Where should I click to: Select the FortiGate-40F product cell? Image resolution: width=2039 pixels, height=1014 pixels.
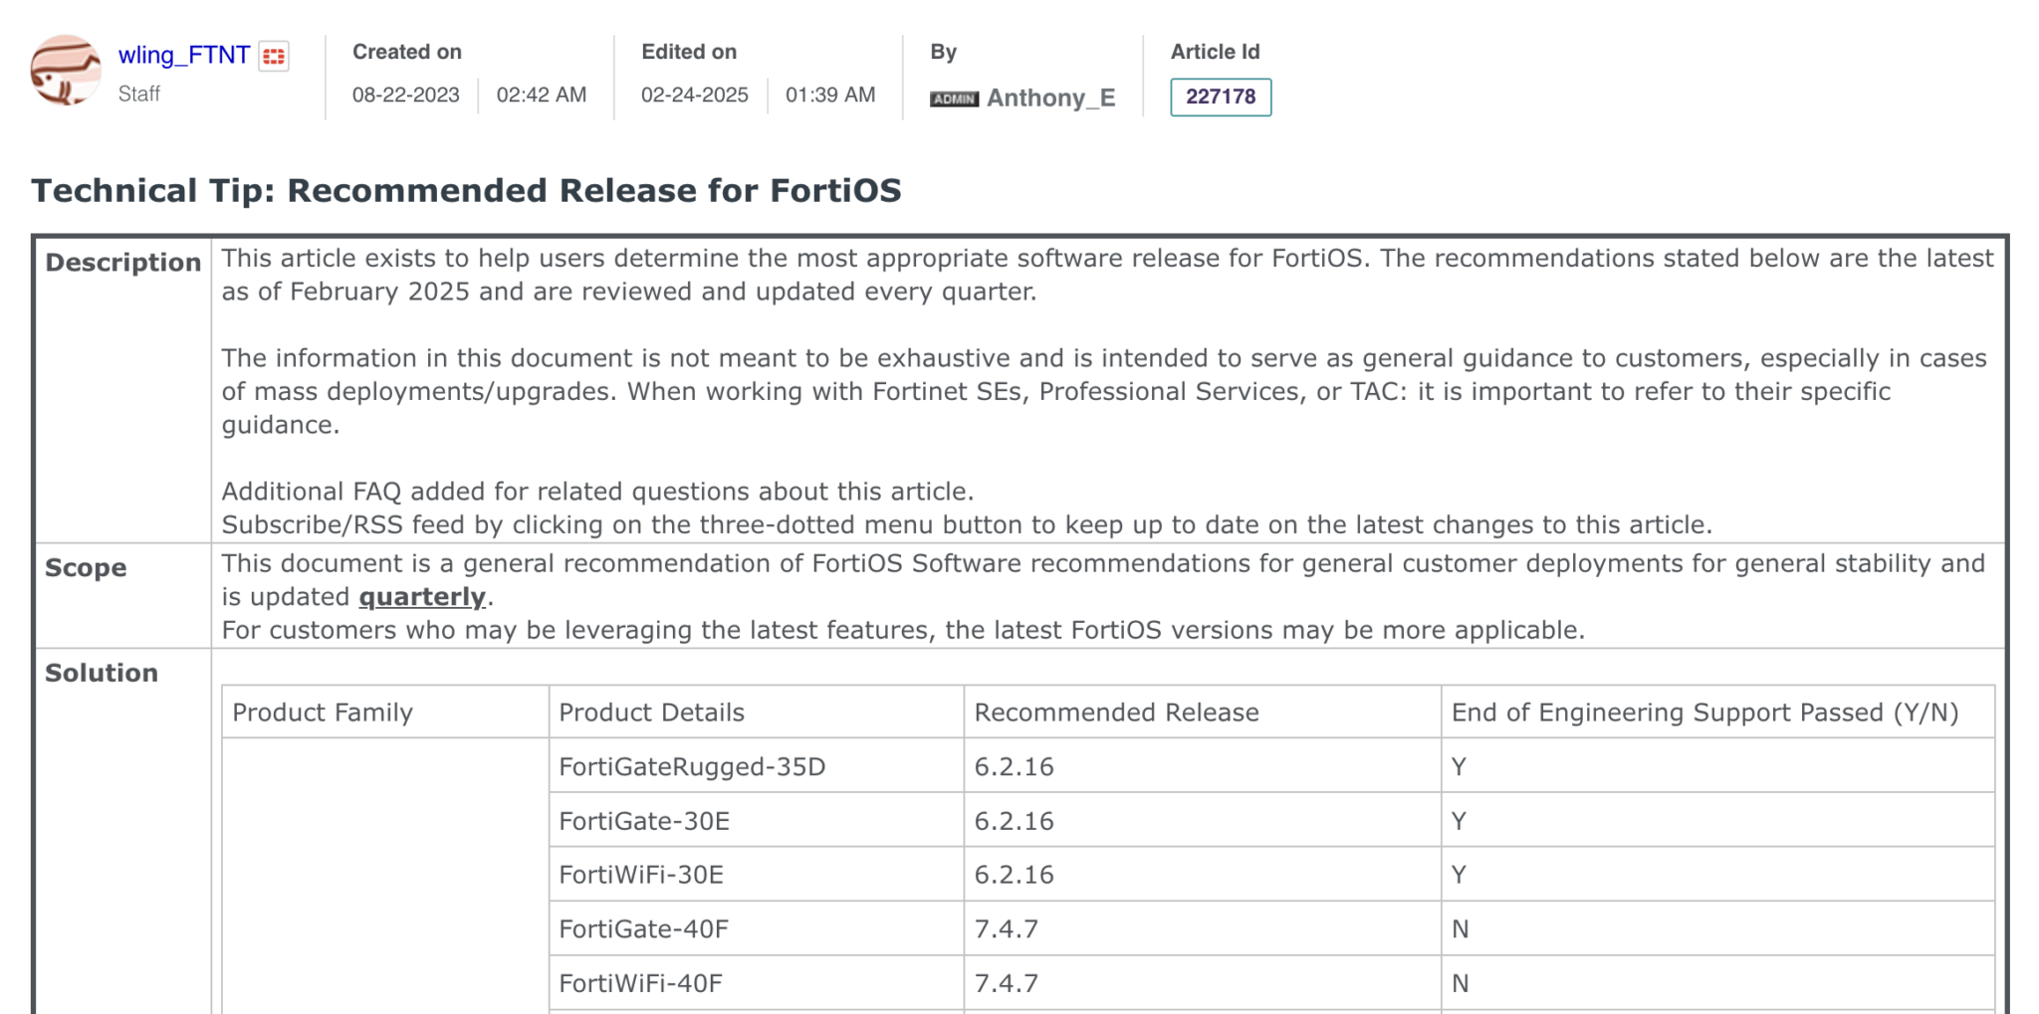pos(643,929)
